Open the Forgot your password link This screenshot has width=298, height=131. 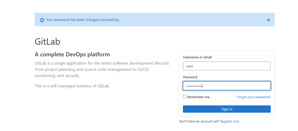tap(254, 97)
